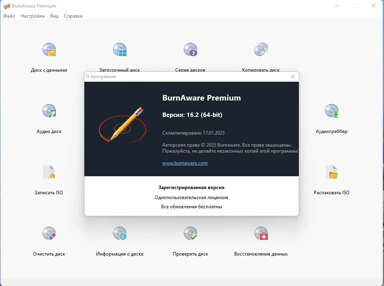The image size is (384, 286).
Task: Click the BurnAware logo in the title bar
Action: (6, 6)
